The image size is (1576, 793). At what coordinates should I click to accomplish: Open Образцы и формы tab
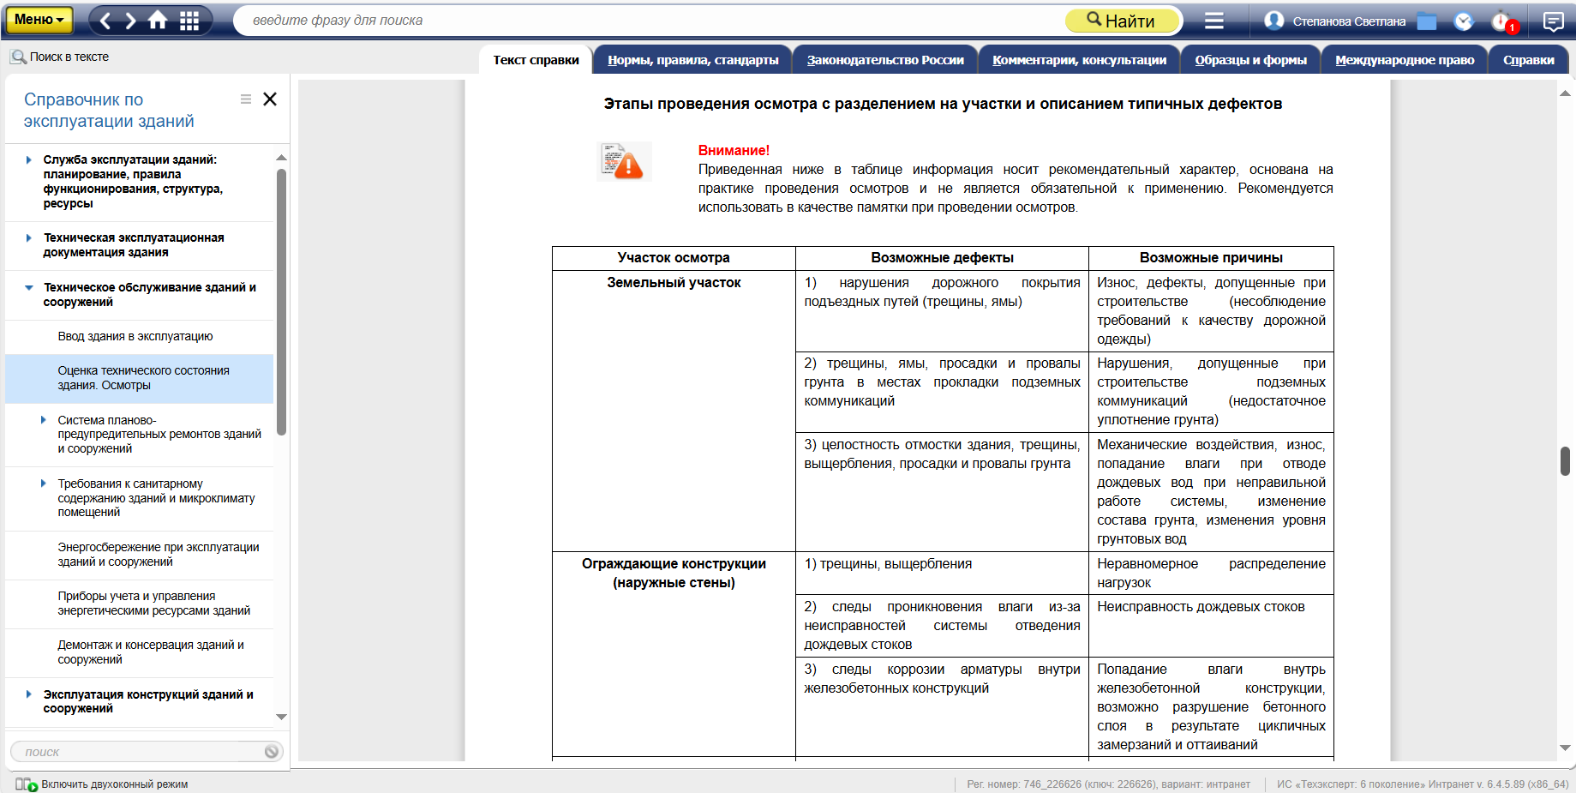(x=1251, y=60)
